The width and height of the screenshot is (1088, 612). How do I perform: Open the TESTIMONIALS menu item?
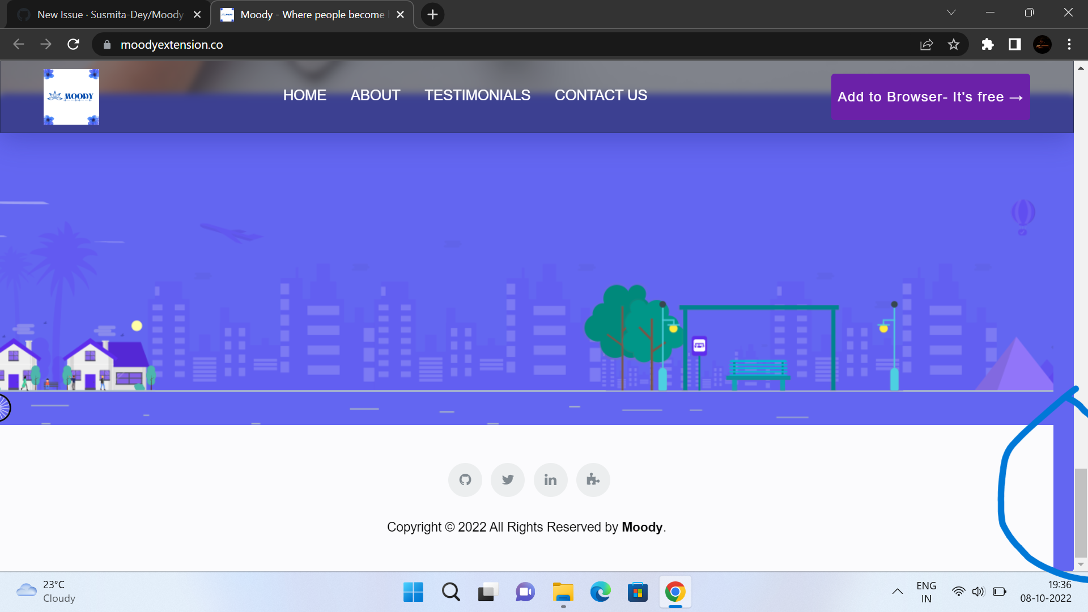tap(477, 95)
